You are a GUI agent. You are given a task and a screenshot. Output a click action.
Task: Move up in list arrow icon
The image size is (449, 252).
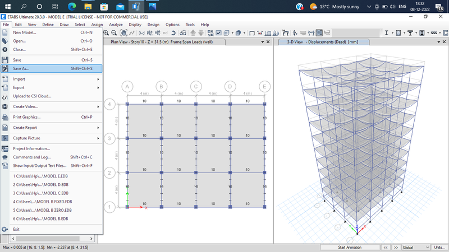[193, 33]
